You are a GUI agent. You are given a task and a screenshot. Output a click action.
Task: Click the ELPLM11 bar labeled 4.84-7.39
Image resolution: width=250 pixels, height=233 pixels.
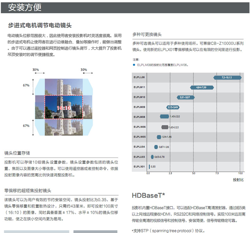[x=201, y=87]
